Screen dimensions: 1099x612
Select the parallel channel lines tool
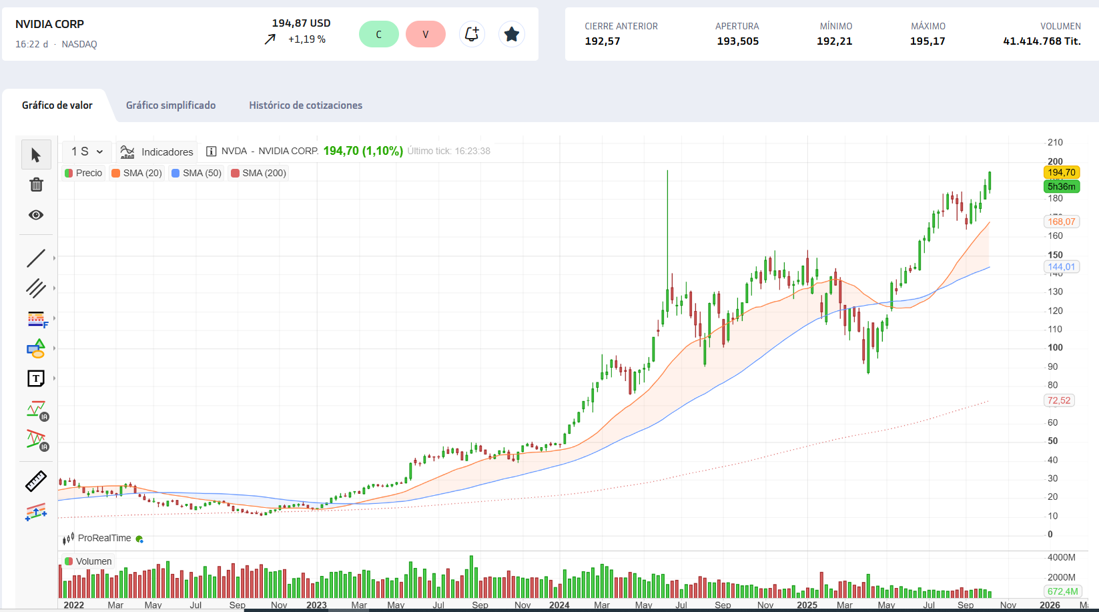[36, 288]
